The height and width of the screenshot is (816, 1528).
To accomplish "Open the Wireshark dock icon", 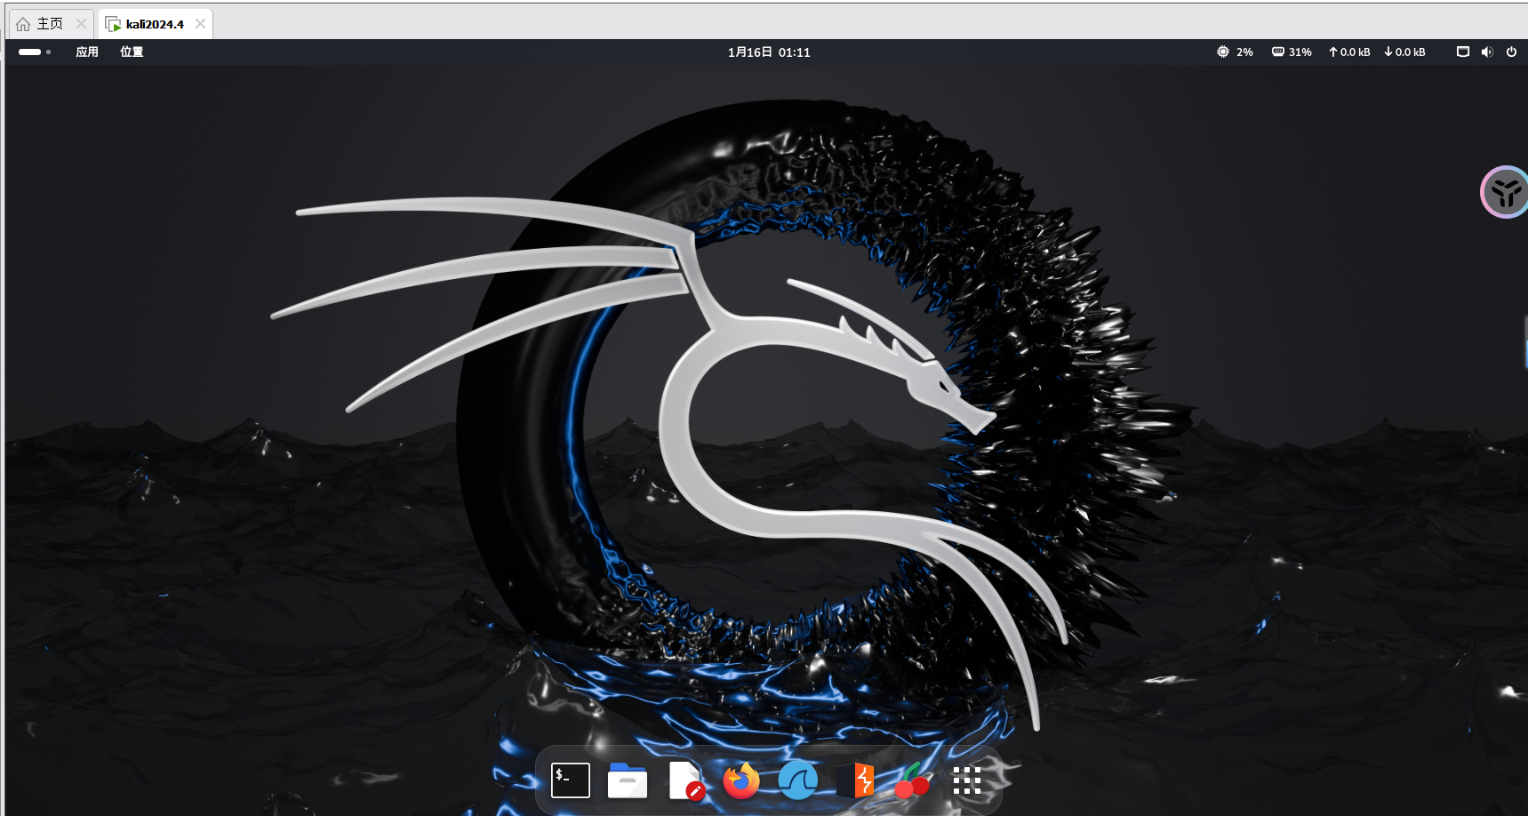I will [798, 780].
